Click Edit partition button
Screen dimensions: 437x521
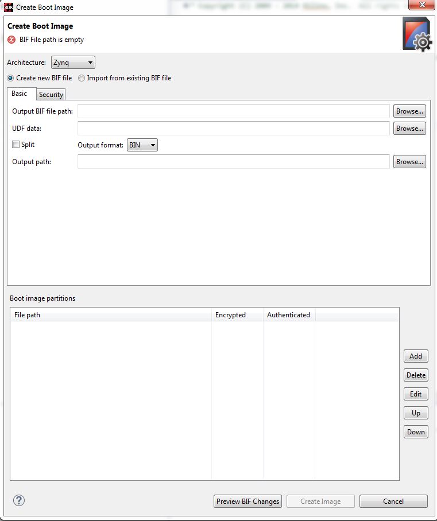[416, 394]
